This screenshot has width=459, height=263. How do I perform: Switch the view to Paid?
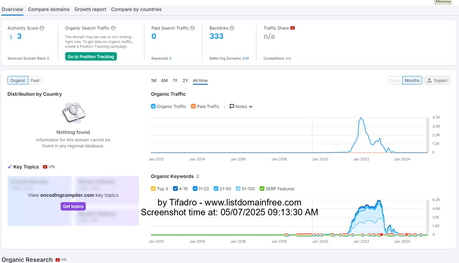[x=35, y=81]
